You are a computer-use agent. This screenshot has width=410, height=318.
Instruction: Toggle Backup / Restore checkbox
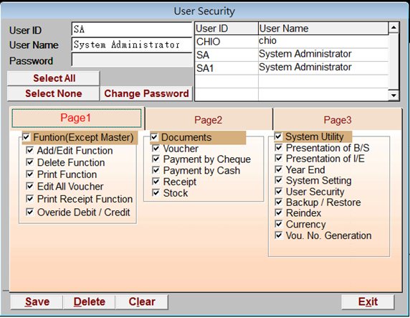click(279, 202)
